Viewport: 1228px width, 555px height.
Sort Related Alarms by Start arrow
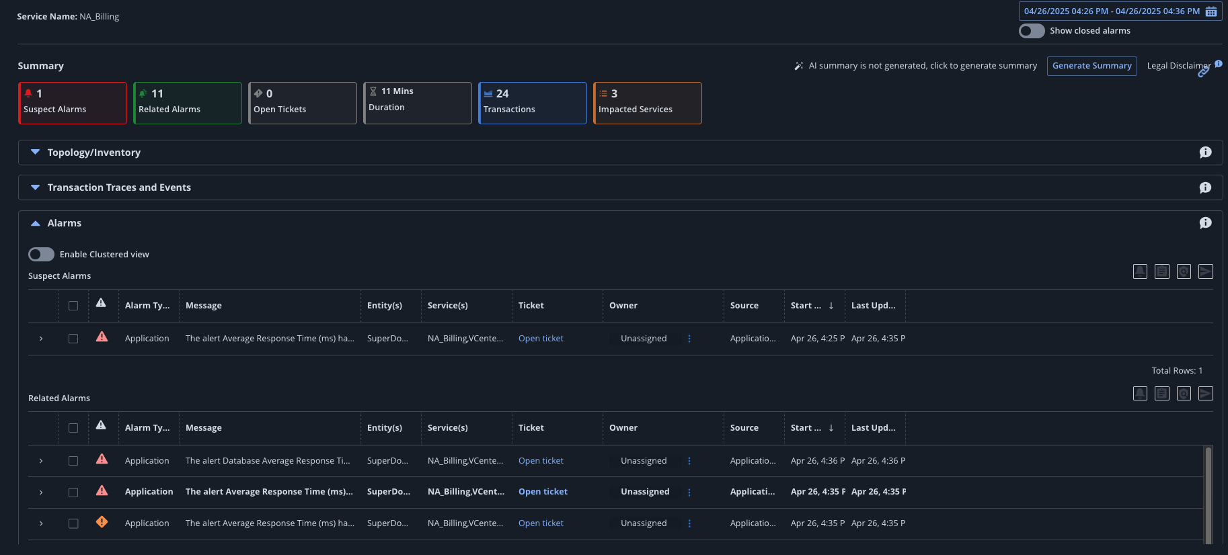click(x=831, y=428)
